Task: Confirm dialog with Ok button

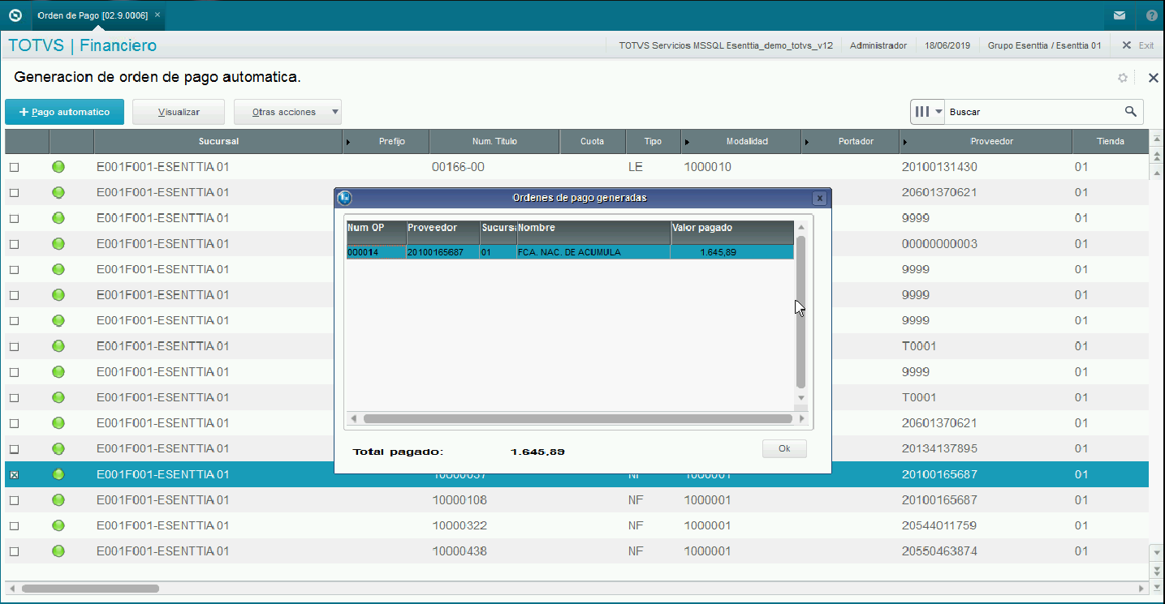Action: tap(784, 448)
